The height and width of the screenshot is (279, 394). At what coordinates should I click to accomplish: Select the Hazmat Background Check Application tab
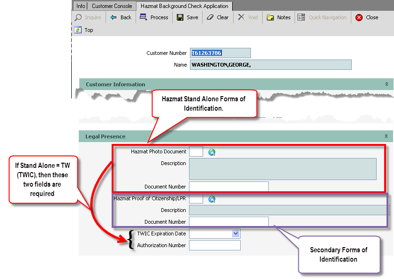tap(184, 6)
